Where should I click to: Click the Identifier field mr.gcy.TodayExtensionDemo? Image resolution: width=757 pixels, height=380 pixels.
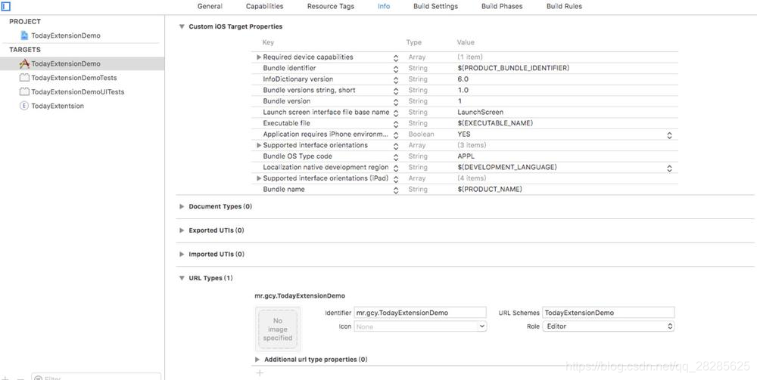tap(420, 313)
